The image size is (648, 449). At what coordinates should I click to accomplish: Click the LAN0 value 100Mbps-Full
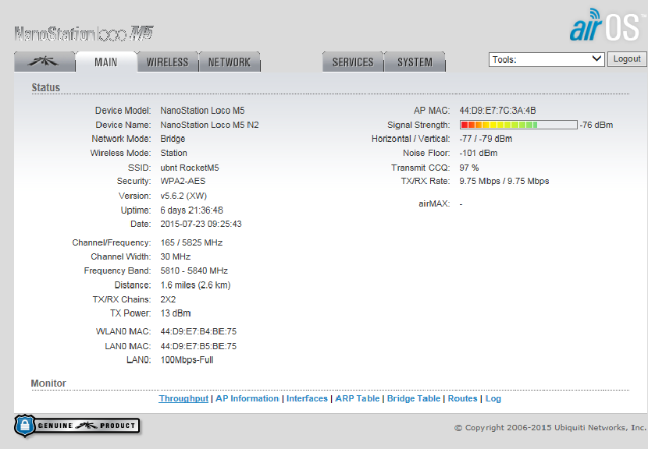pos(187,360)
